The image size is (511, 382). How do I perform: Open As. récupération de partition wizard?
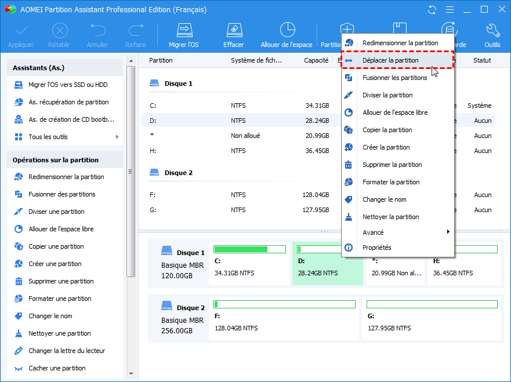68,102
